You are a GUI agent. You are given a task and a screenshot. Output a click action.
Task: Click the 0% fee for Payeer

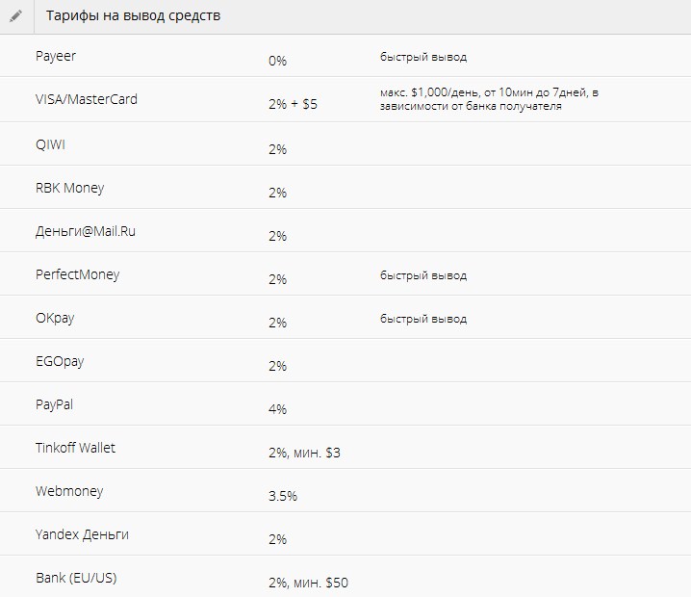point(277,61)
